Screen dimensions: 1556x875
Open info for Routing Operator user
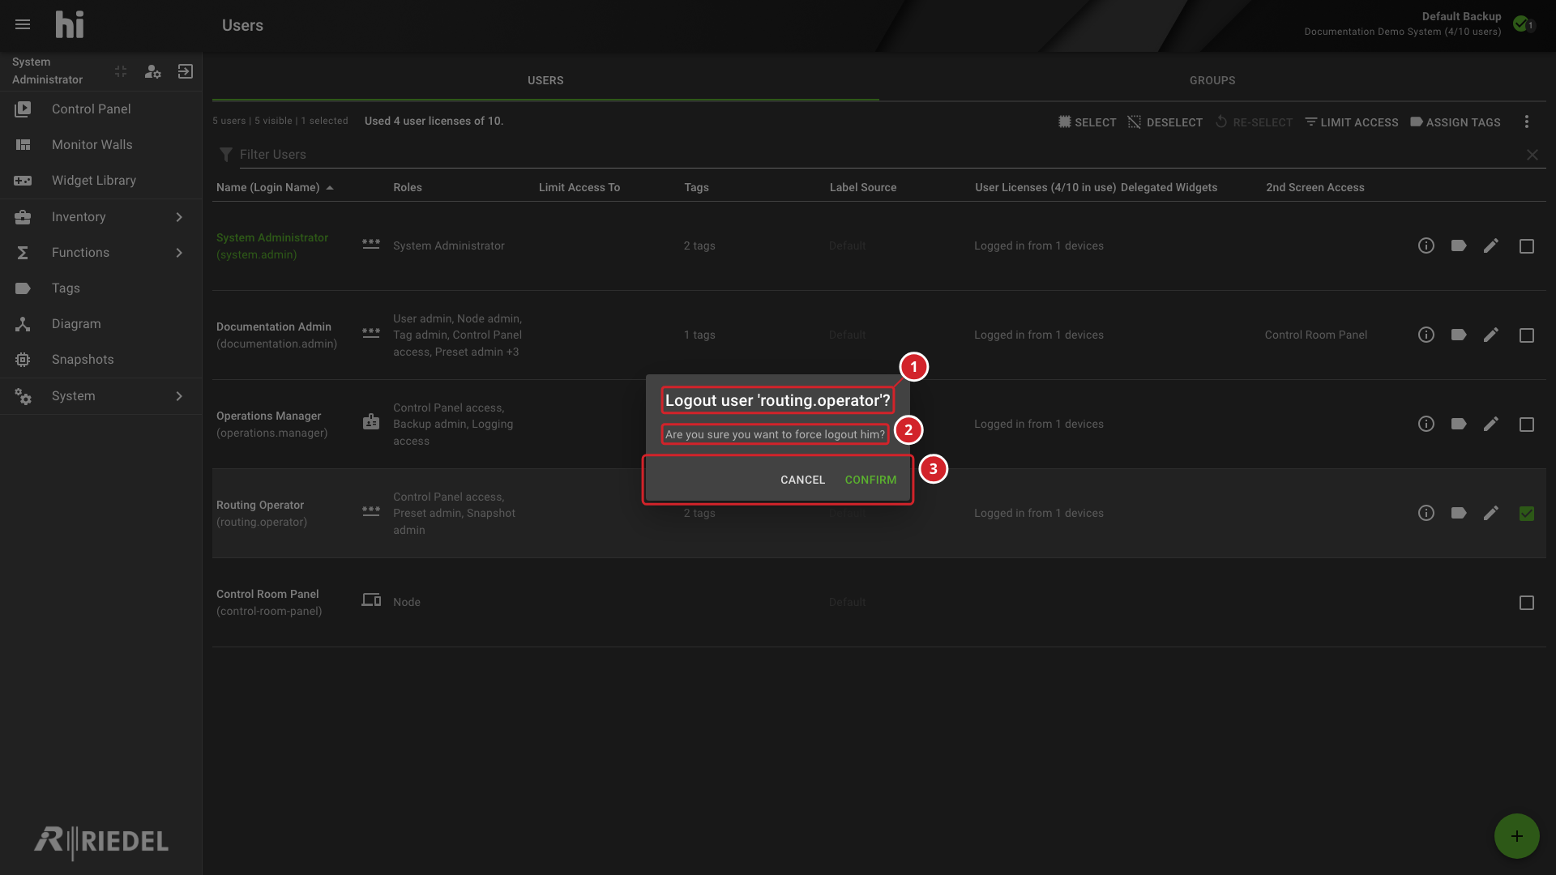(x=1426, y=513)
